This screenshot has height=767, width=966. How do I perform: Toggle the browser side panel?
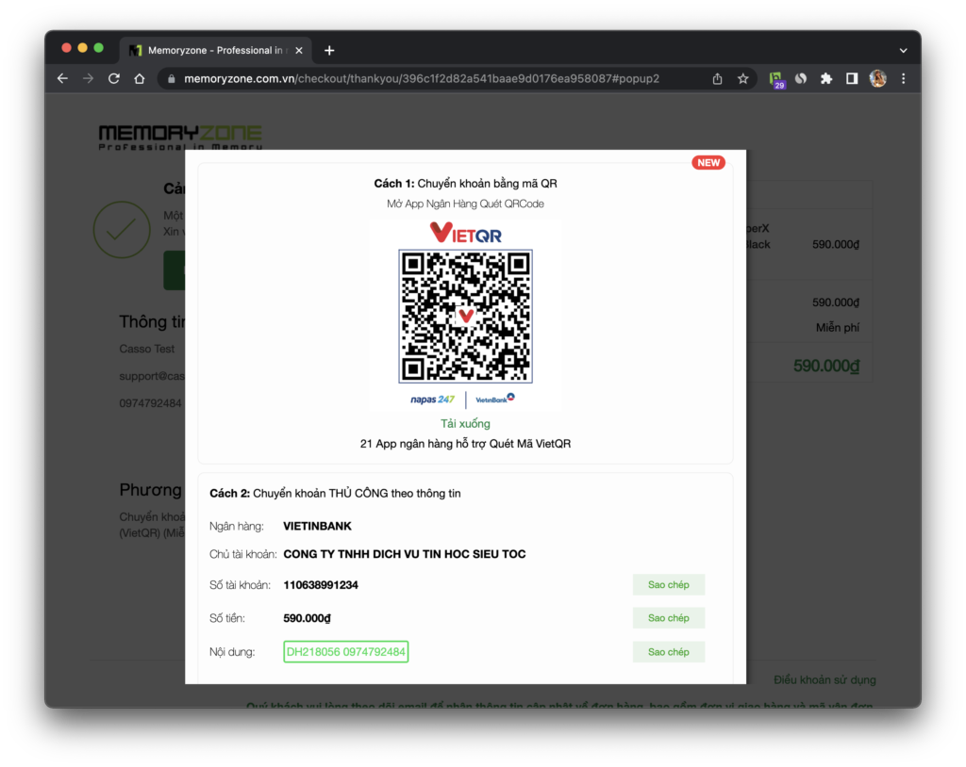pos(852,79)
